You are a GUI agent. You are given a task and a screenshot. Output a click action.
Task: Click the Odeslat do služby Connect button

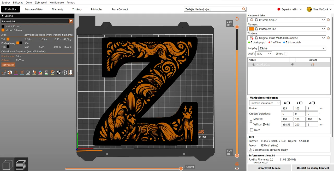(x=313, y=168)
